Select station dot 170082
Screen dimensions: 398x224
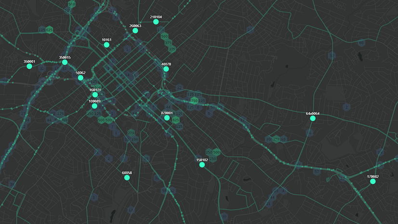(372, 182)
